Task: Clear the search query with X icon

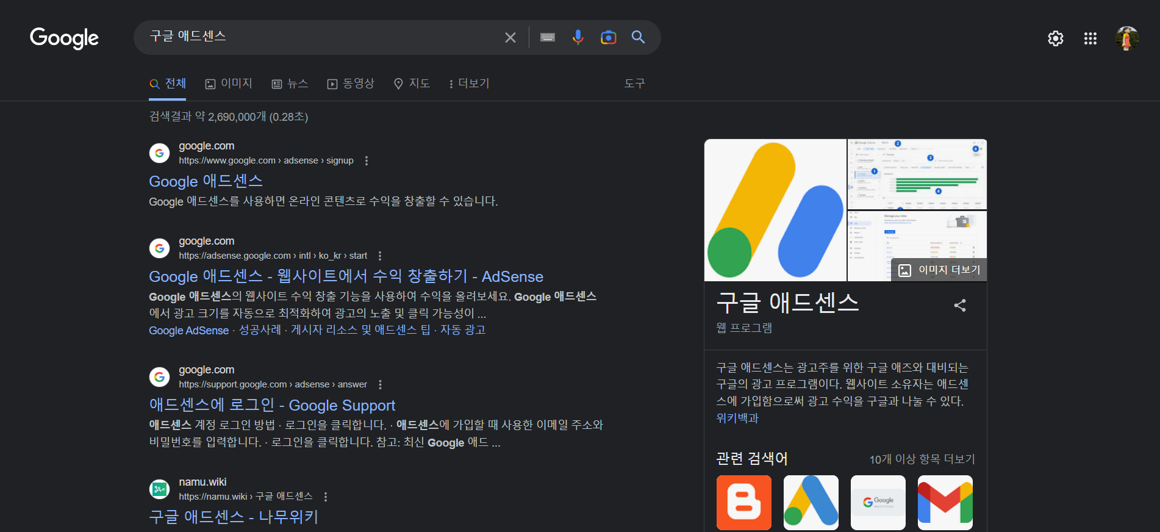Action: coord(510,38)
